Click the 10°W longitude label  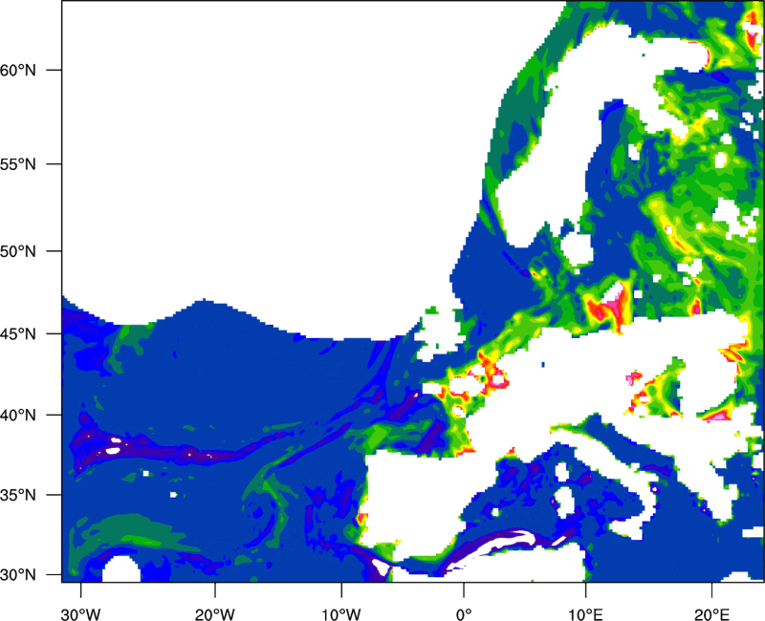tap(341, 614)
